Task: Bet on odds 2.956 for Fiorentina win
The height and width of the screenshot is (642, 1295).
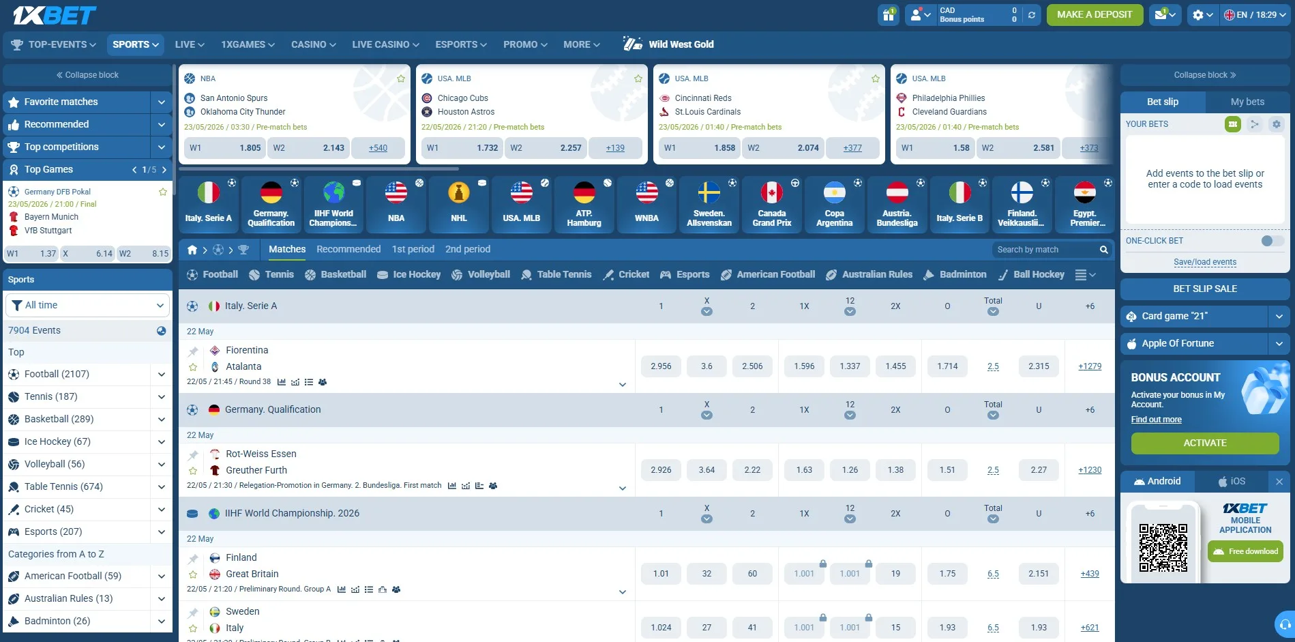Action: click(661, 366)
